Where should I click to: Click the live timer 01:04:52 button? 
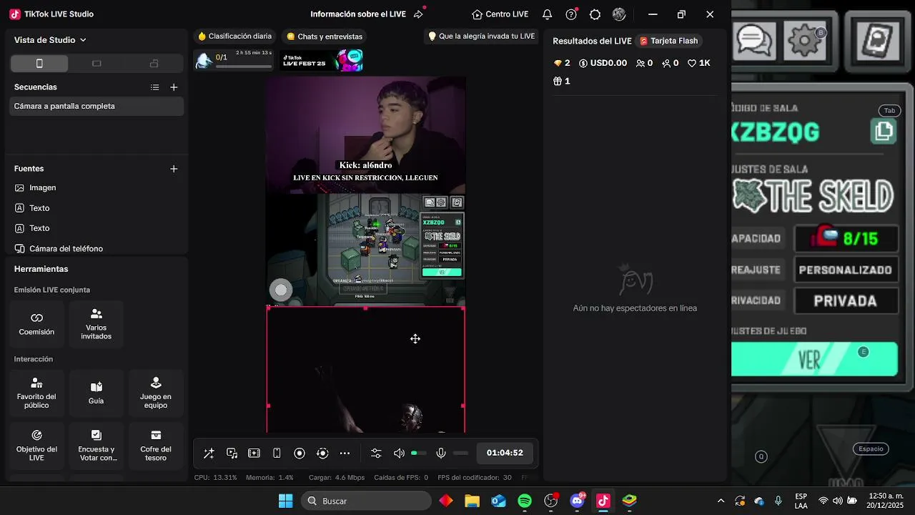[x=505, y=453]
